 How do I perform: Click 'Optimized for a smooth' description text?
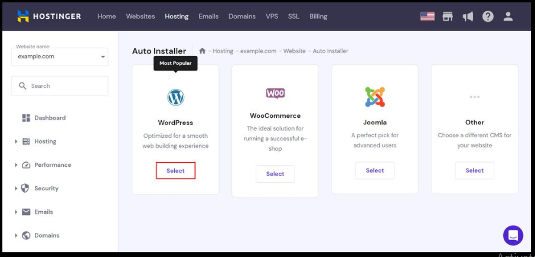[176, 141]
